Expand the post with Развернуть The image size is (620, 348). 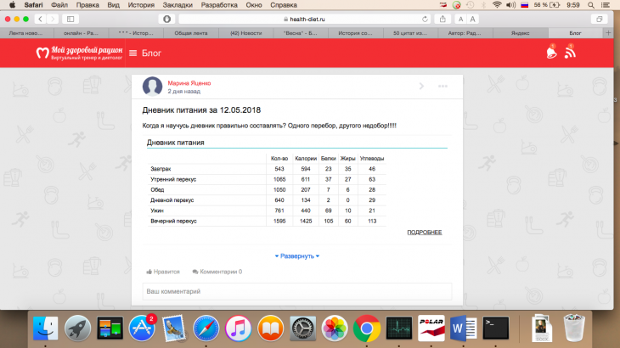[296, 255]
